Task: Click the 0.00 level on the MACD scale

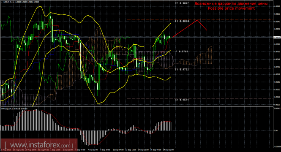Action: (276, 130)
